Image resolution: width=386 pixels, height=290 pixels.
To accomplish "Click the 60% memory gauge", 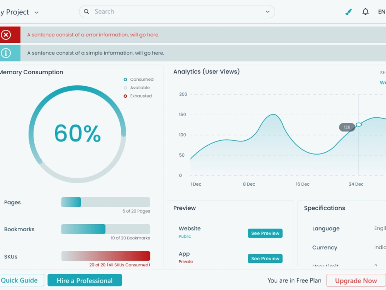I will point(77,134).
